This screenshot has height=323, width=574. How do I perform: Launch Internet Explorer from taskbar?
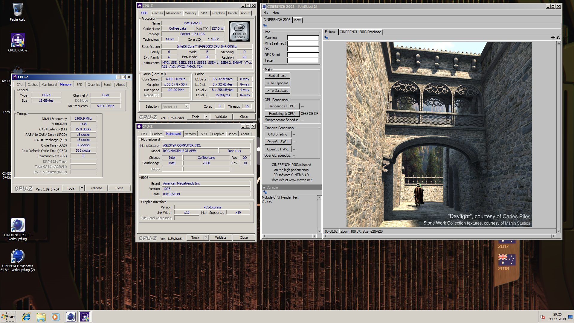click(26, 317)
